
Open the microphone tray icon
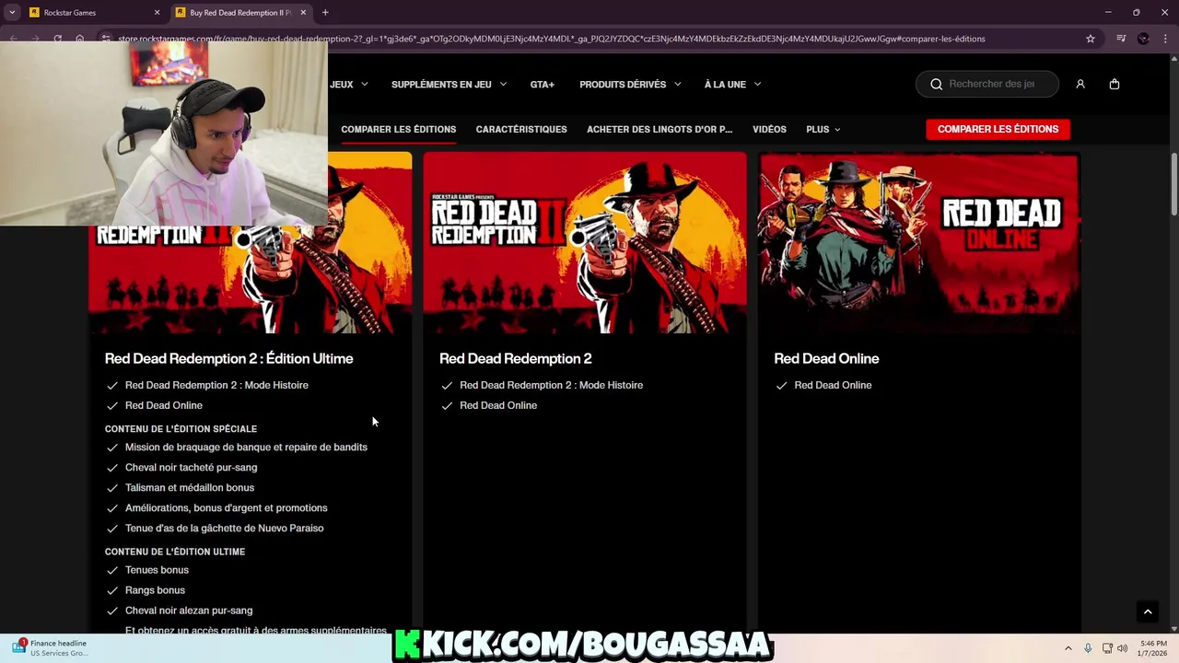pyautogui.click(x=1088, y=648)
